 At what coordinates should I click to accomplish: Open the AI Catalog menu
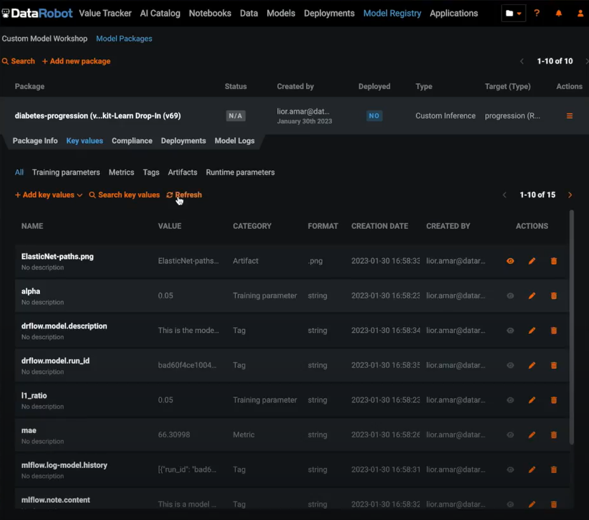(x=160, y=13)
